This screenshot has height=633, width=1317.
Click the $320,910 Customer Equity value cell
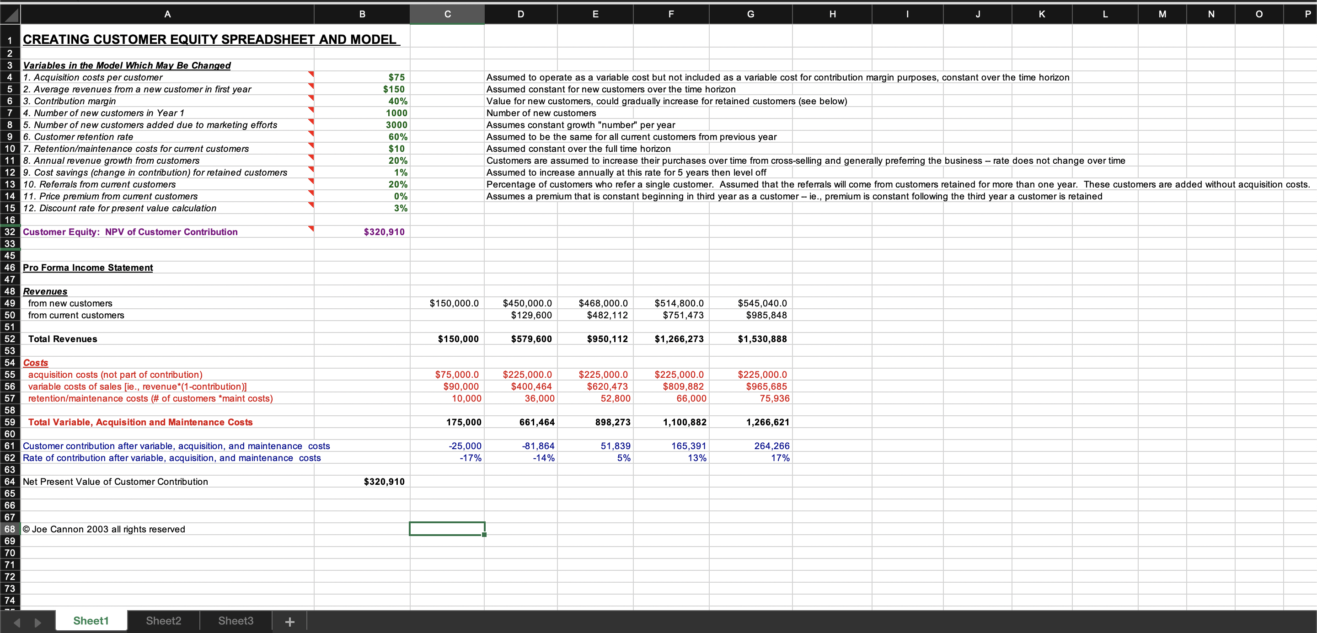[384, 231]
